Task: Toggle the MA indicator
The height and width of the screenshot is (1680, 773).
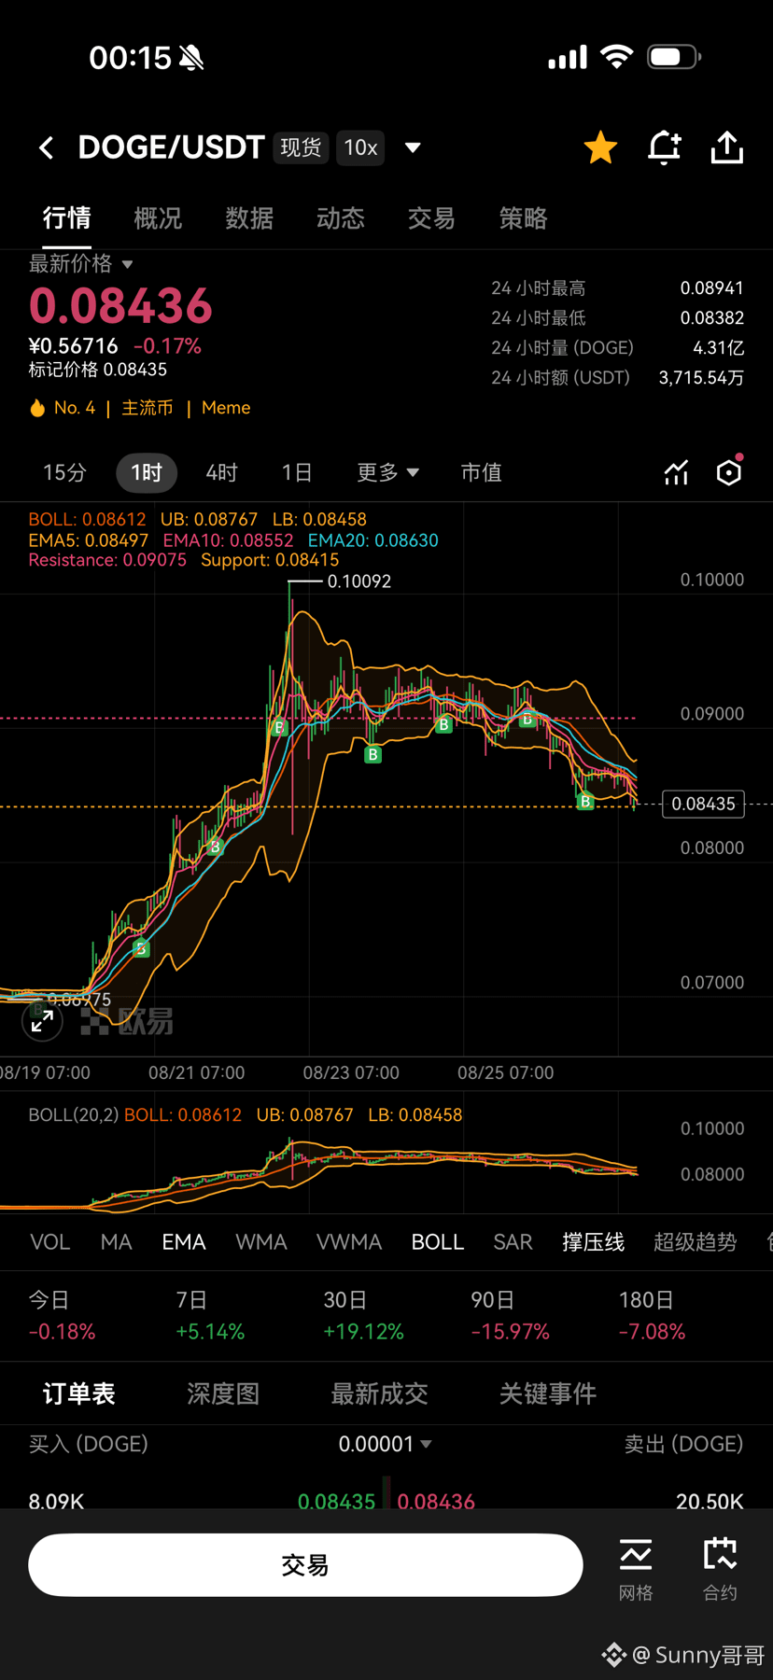Action: (x=117, y=1242)
